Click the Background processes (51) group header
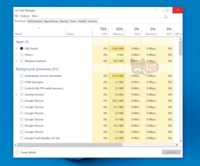The height and width of the screenshot is (166, 200). pos(37,69)
